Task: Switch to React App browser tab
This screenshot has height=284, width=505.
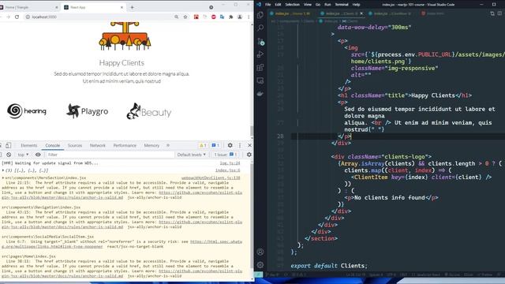Action: point(93,7)
